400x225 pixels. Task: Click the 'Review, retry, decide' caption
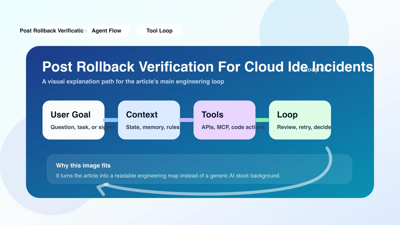coord(304,127)
